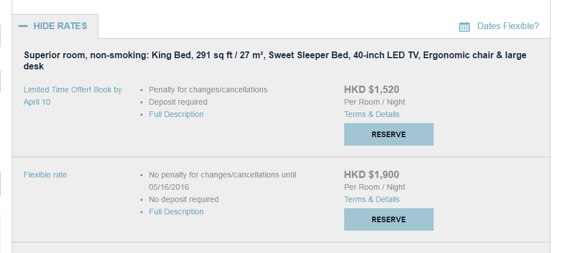Click the No deposit required bullet text
568x253 pixels.
pos(184,199)
